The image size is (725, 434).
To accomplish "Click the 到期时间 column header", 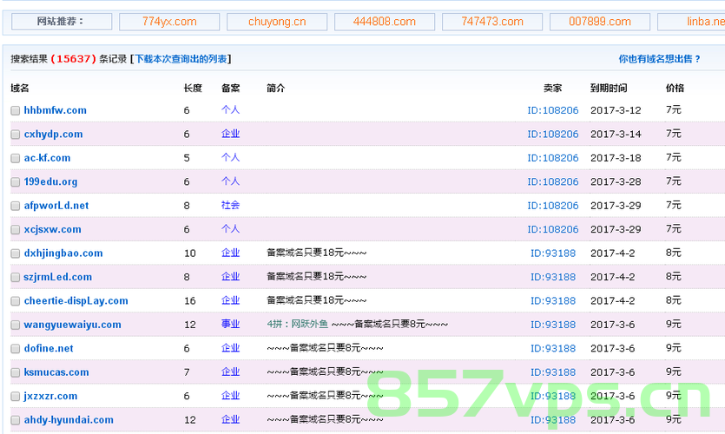I will click(609, 89).
